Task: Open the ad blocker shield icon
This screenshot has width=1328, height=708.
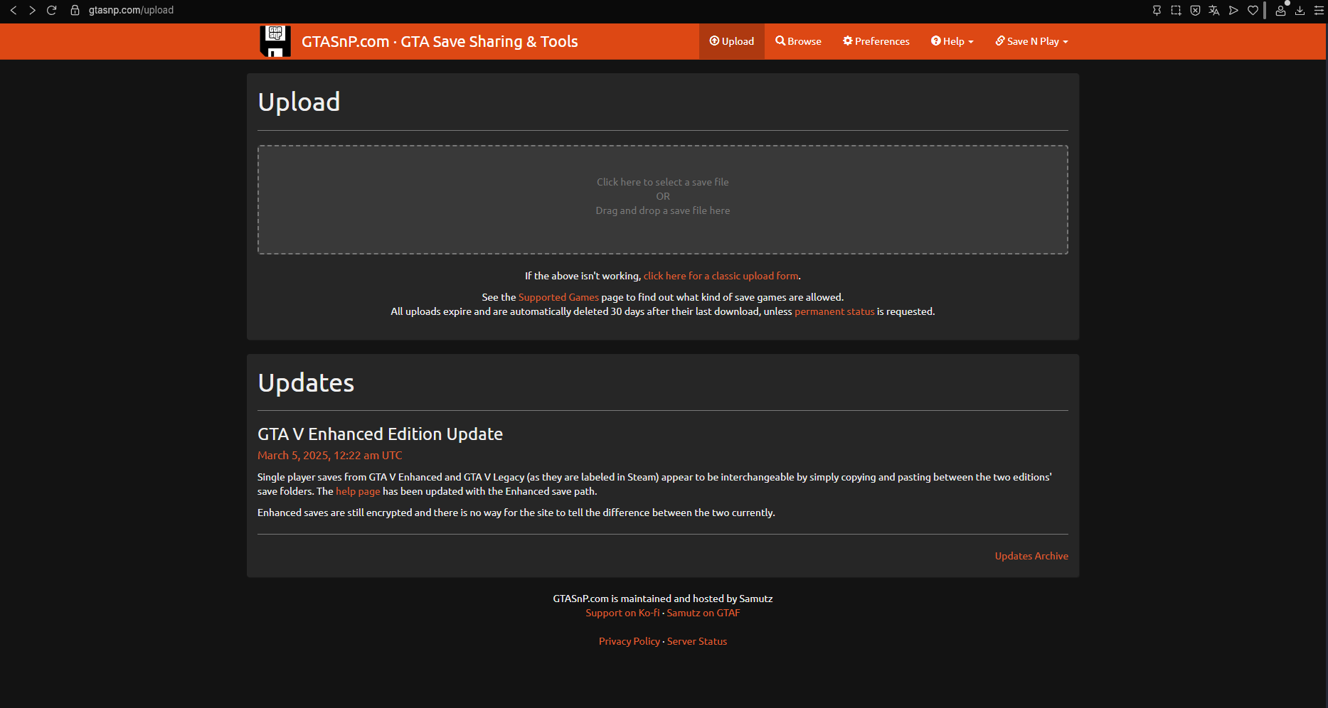Action: [1195, 11]
